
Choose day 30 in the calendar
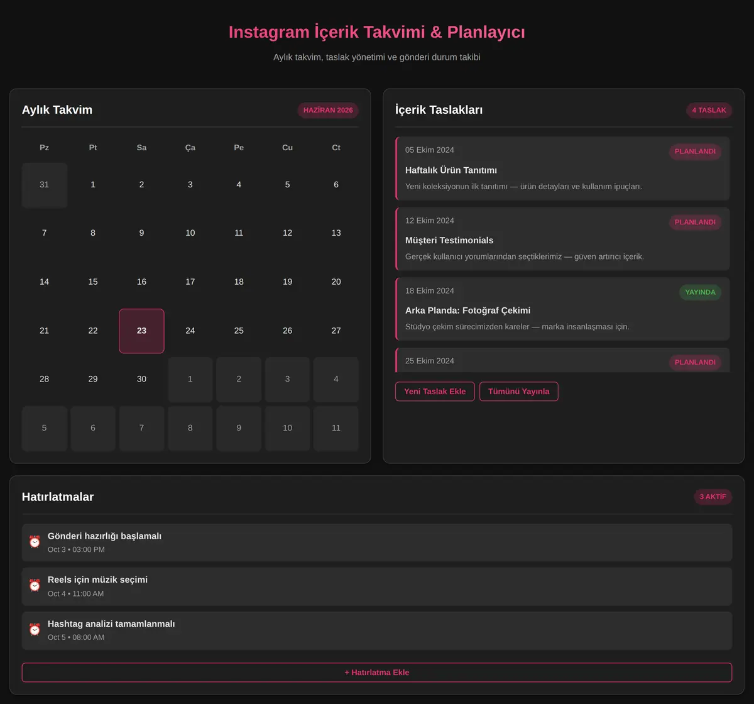[141, 379]
